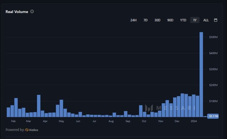This screenshot has height=139, width=227.
Task: Click the Real Volume title
Action: click(x=17, y=12)
